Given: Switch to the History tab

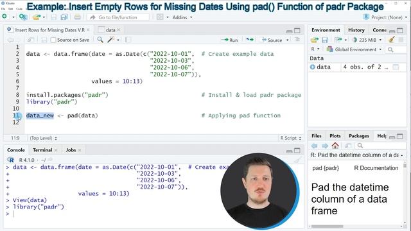Looking at the screenshot, I should tap(356, 30).
